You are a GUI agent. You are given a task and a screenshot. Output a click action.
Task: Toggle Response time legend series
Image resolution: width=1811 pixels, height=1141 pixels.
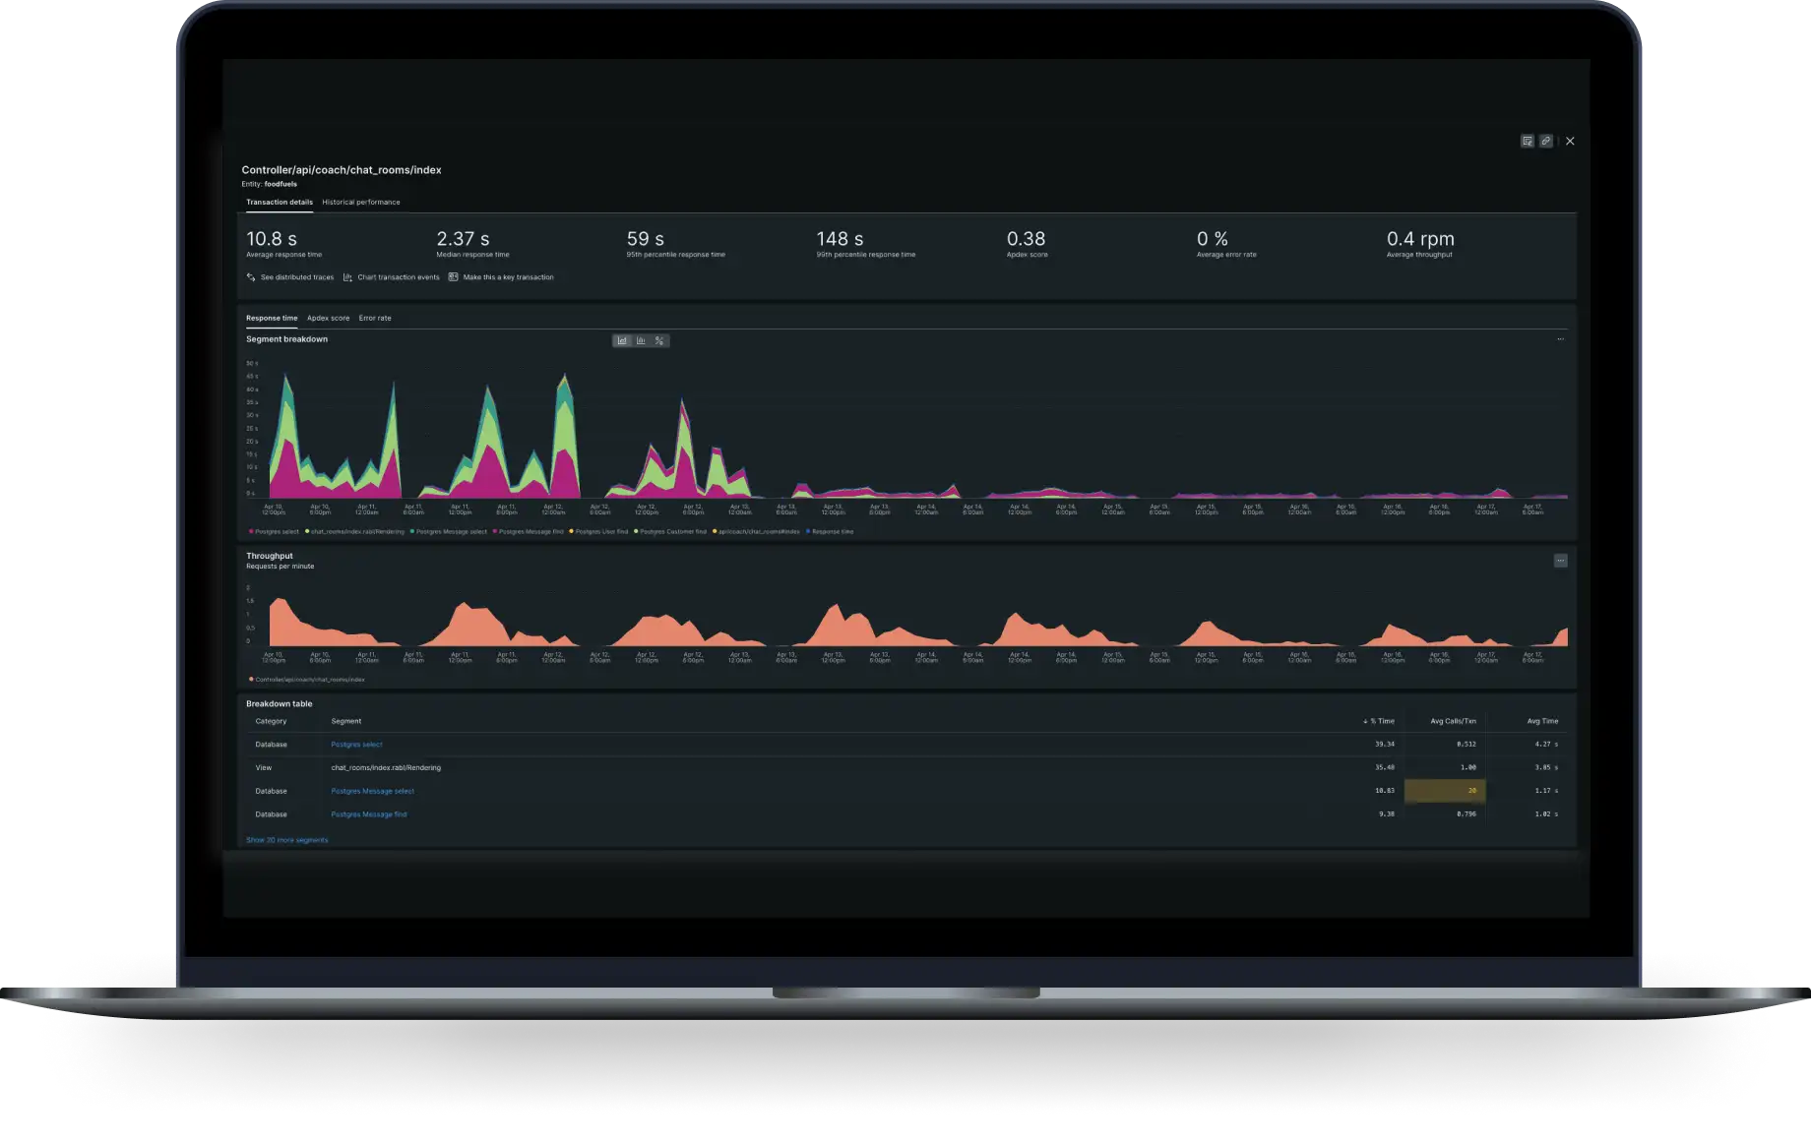[x=832, y=532]
